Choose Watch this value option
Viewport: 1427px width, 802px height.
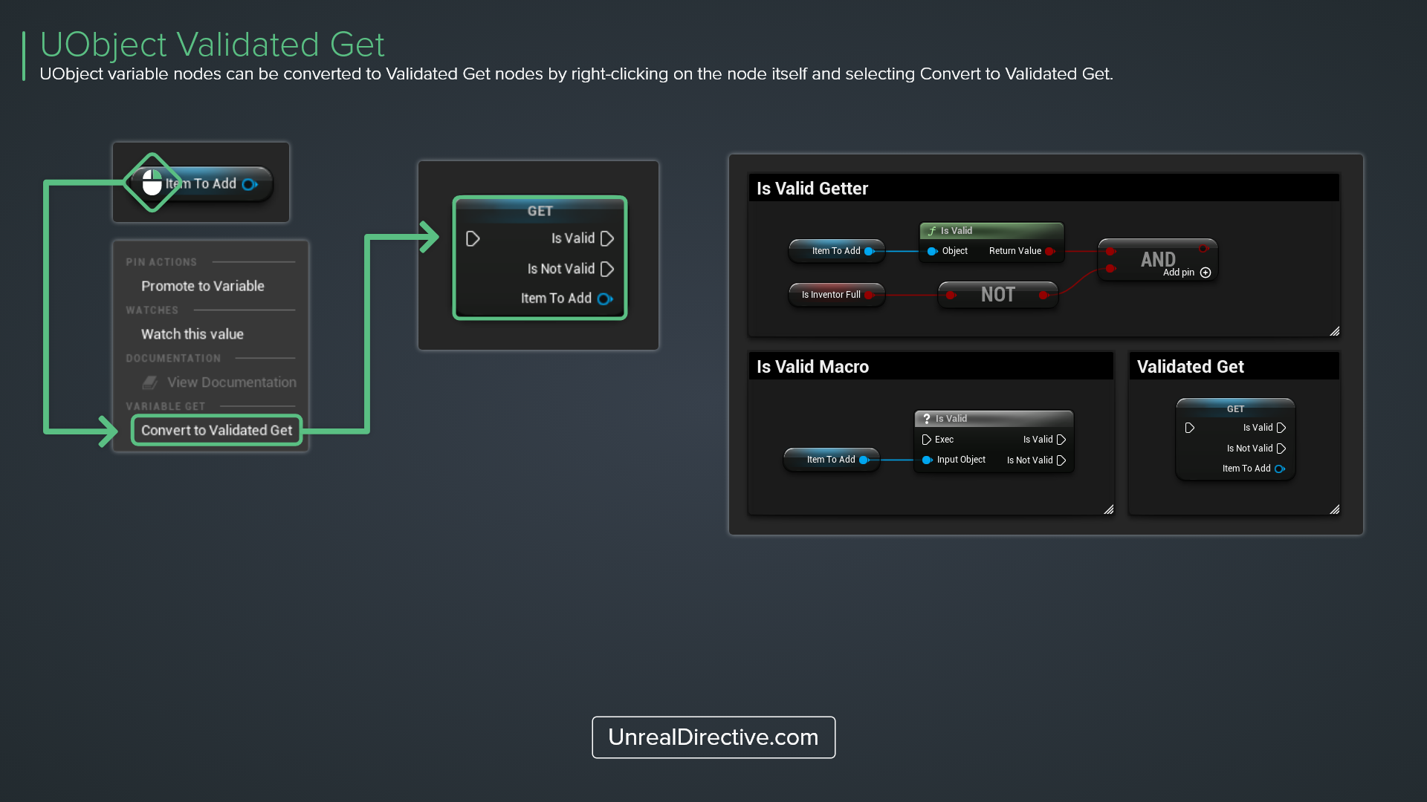[192, 333]
